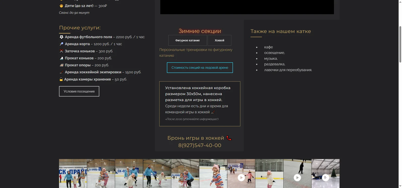Click the hockey stick icon beside Аренда хоккейной экипировки
Screen dimensions: 402x188
coord(61,72)
